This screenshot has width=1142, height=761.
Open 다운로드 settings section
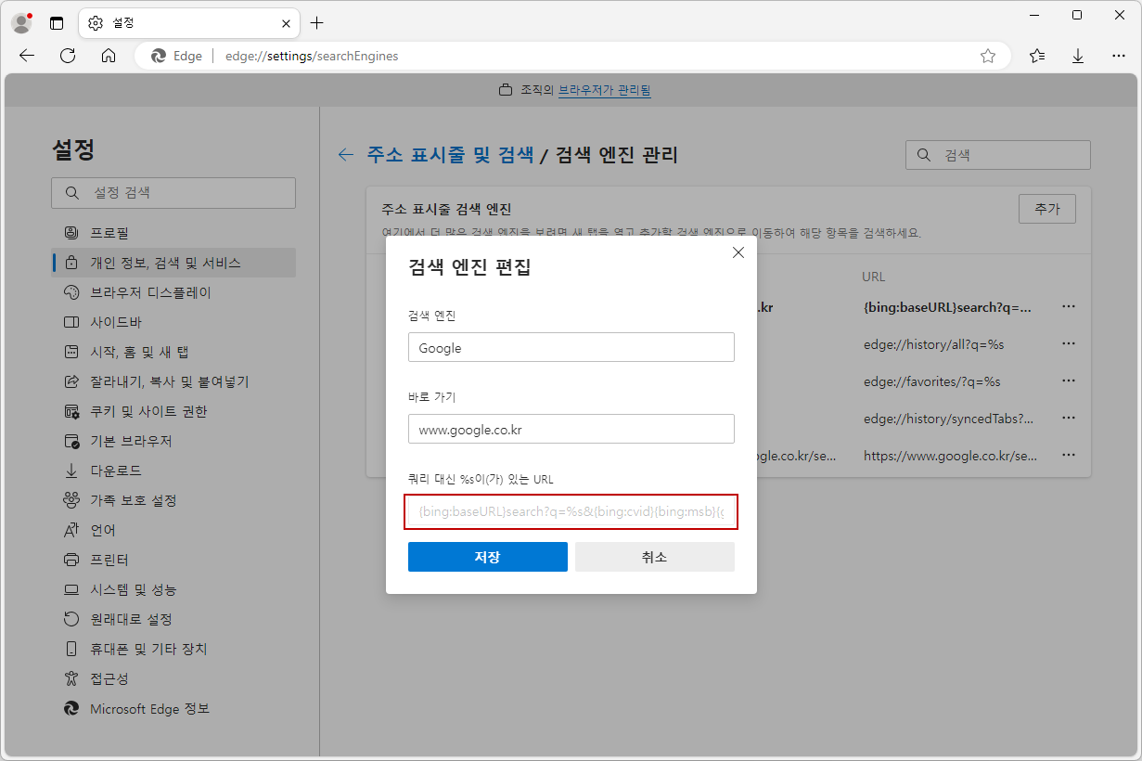coord(173,471)
